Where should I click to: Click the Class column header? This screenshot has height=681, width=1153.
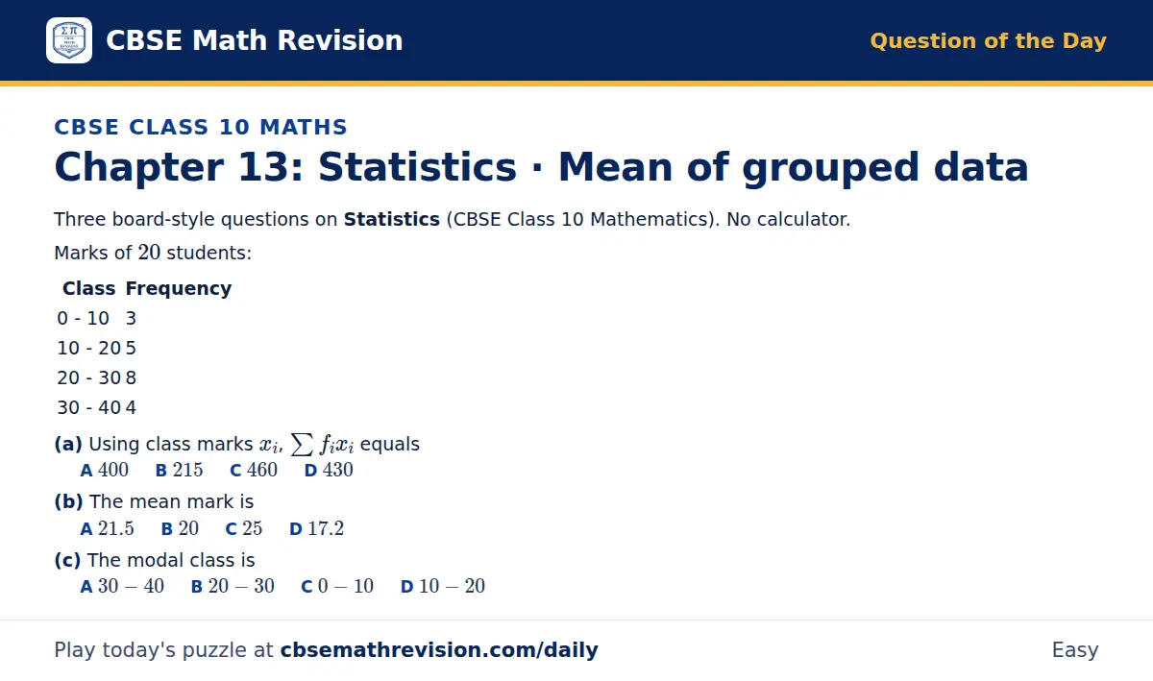(88, 288)
